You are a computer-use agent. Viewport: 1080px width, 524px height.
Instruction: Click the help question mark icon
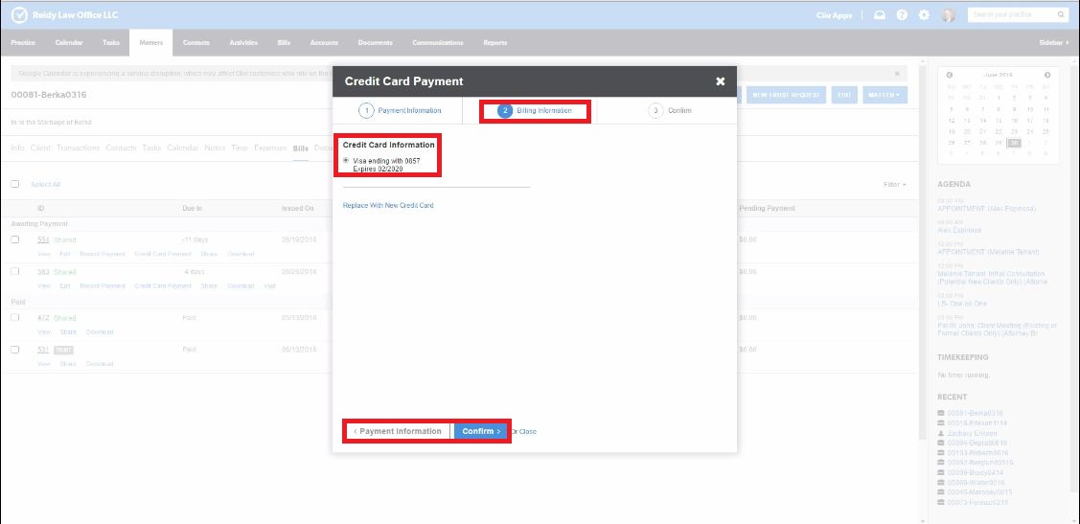(902, 15)
